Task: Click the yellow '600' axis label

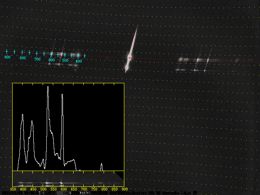Action: coord(64,189)
